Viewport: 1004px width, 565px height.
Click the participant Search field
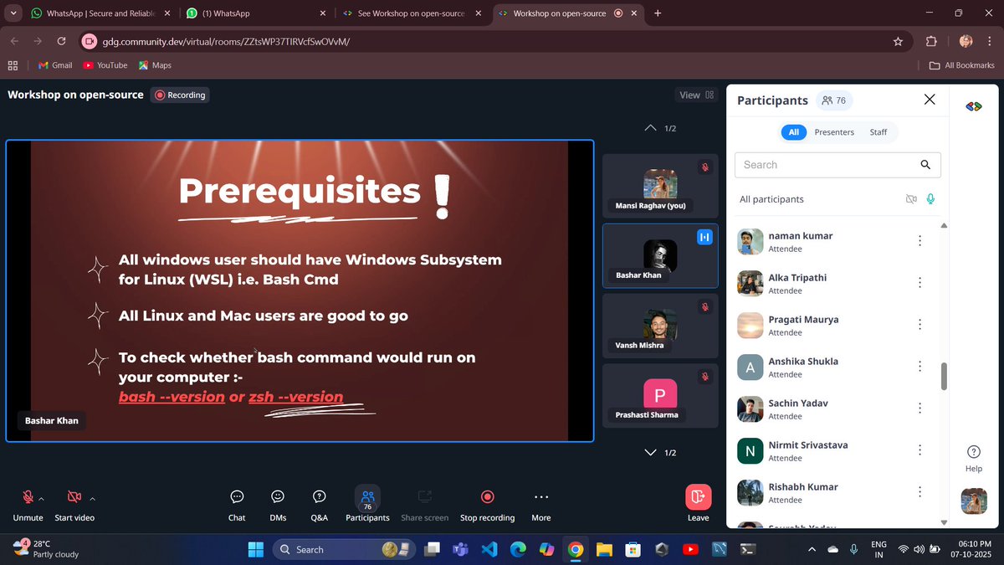(838, 165)
